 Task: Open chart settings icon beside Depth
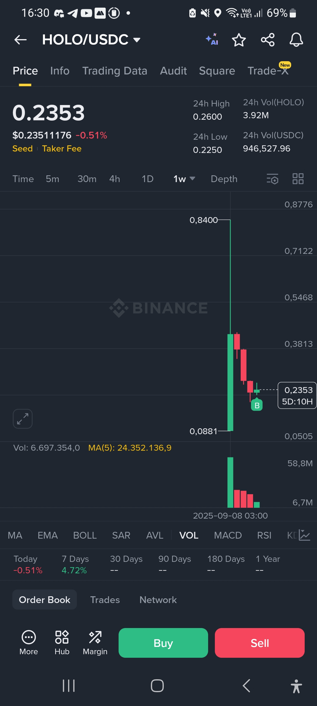coord(272,179)
